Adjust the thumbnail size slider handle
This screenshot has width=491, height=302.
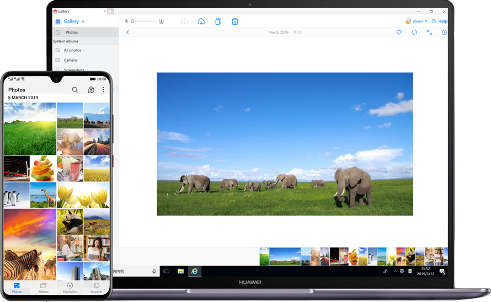pyautogui.click(x=133, y=21)
